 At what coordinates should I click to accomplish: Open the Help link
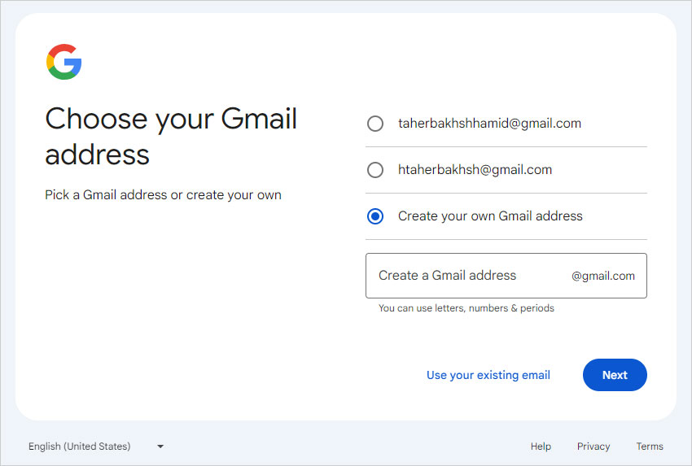click(x=541, y=446)
